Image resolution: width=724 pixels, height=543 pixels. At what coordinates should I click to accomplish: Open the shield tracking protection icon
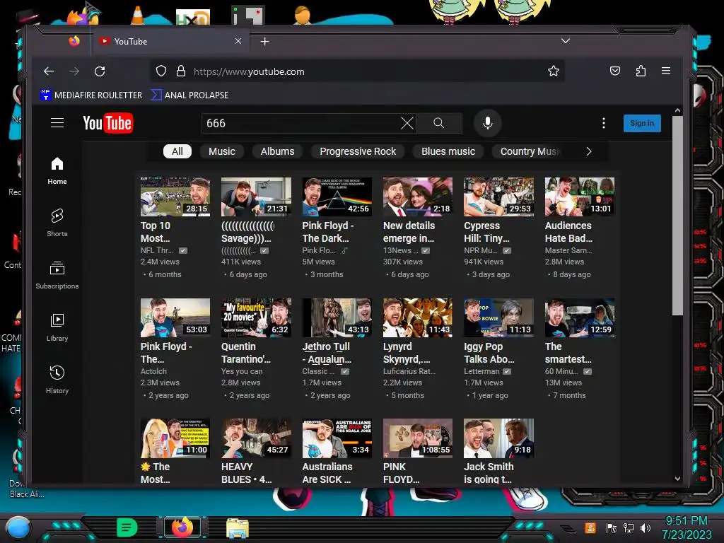(x=160, y=71)
